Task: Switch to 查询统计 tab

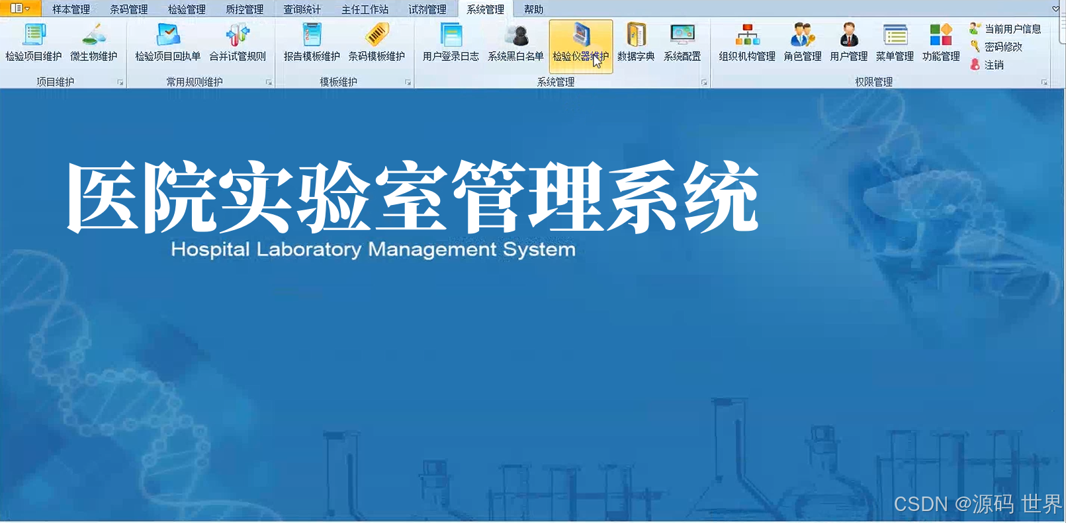Action: click(302, 9)
